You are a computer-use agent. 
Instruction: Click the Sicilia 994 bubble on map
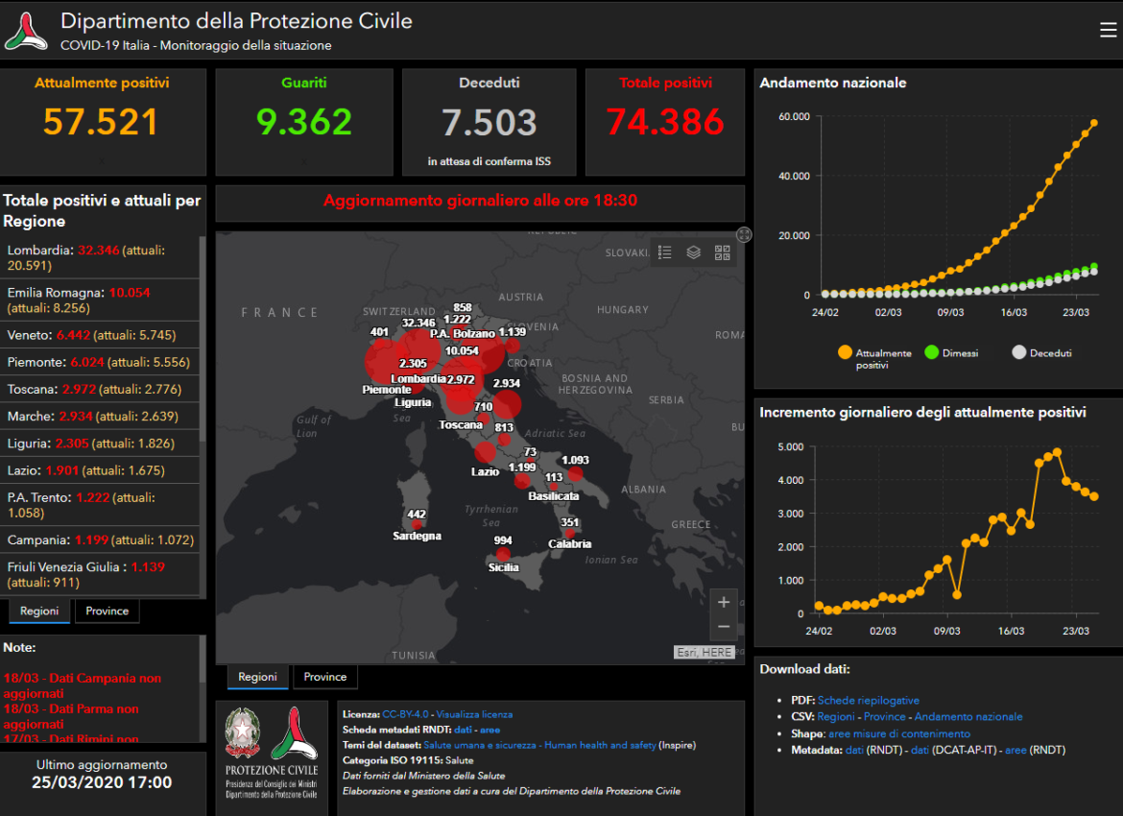click(503, 554)
